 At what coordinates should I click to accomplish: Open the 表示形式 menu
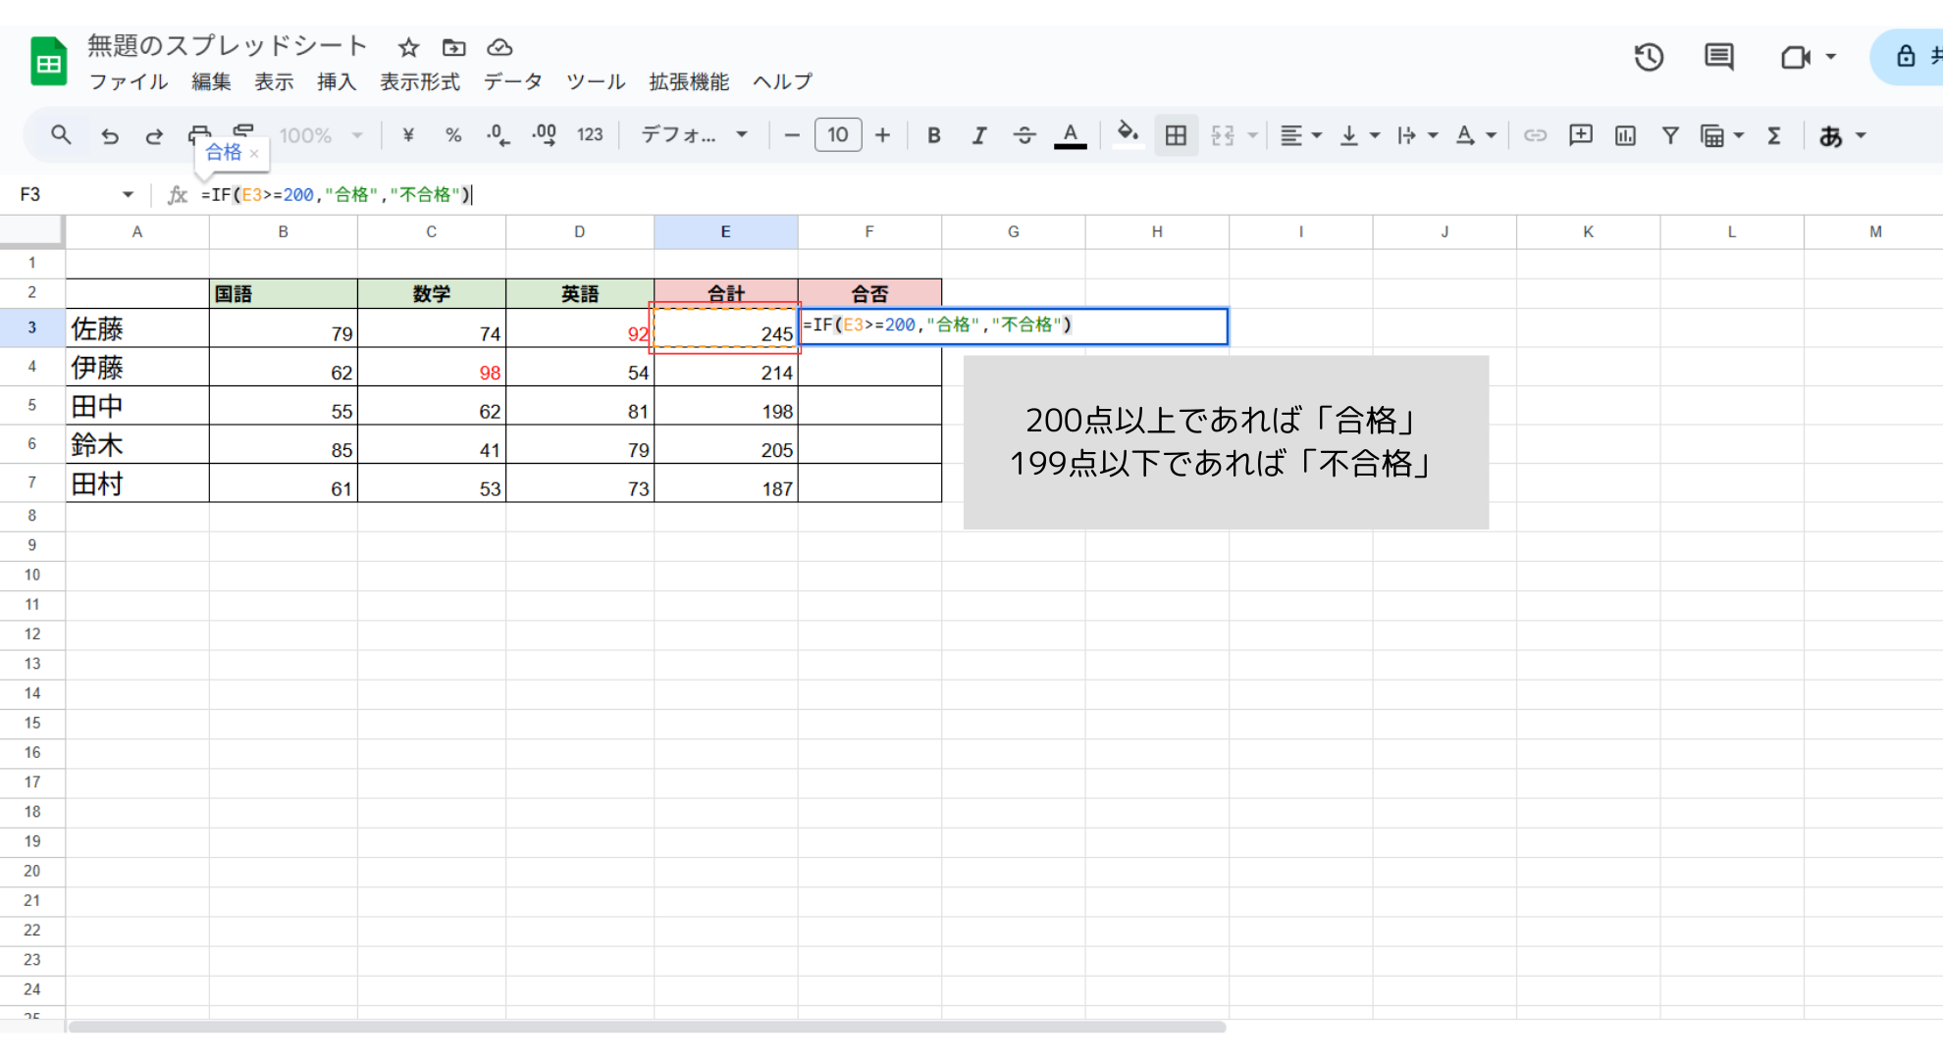click(x=420, y=82)
